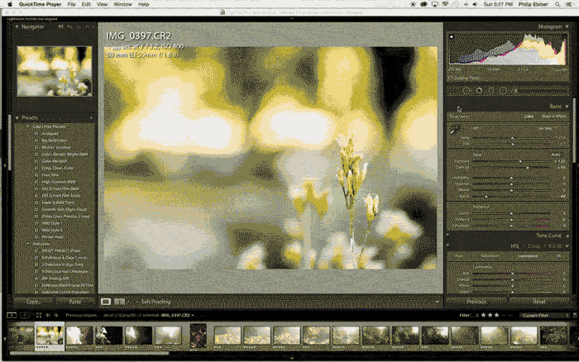The image size is (579, 362).
Task: Open the Edit menu
Action: point(86,4)
